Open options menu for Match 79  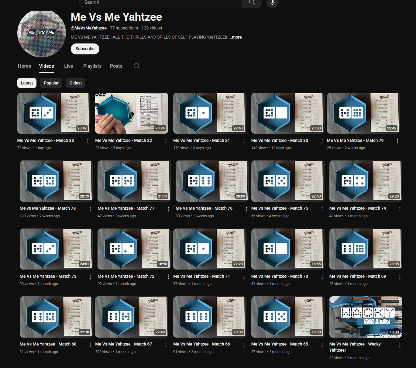pyautogui.click(x=397, y=141)
